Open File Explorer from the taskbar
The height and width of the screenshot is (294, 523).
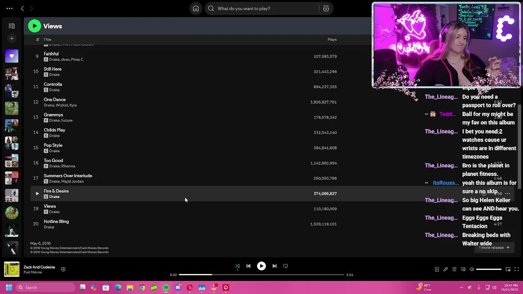130,287
